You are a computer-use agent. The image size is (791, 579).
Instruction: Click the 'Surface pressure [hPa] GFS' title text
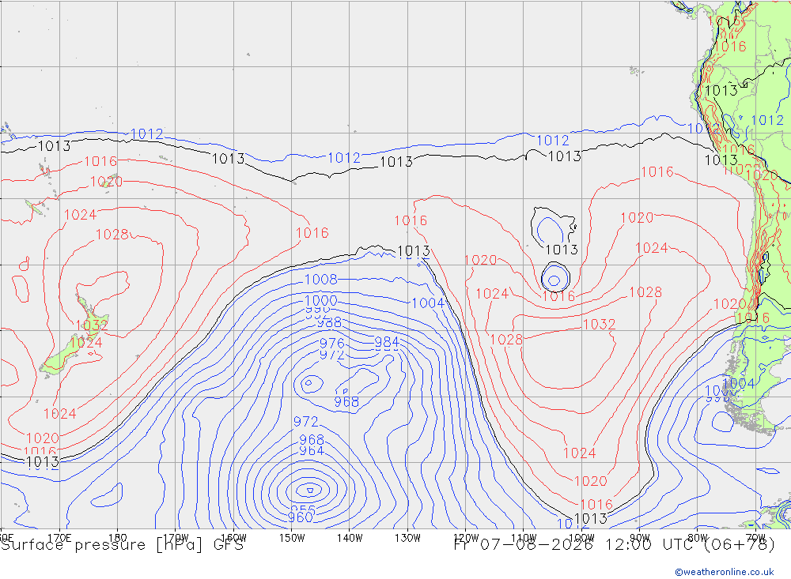[x=122, y=545]
